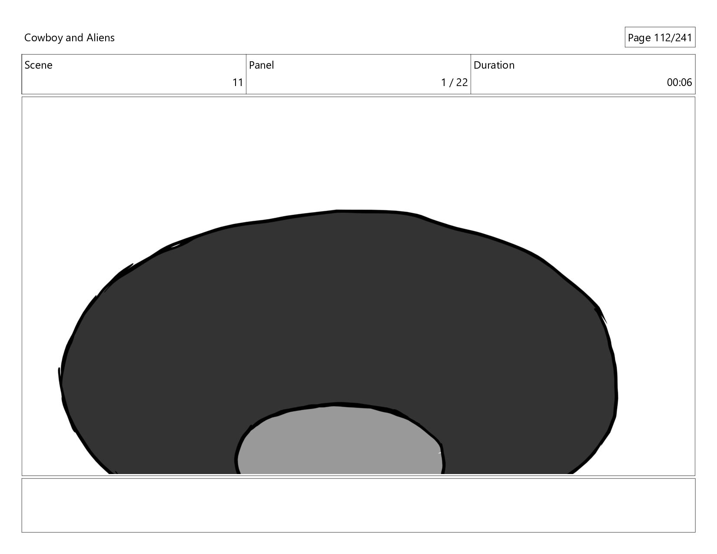
Task: Click the 'Panel' header label
Action: click(x=262, y=65)
